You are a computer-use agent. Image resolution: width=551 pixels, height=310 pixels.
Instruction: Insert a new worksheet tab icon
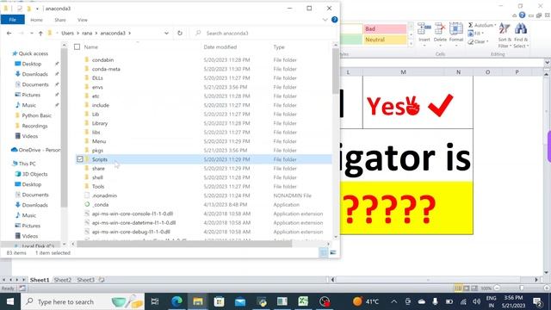click(102, 280)
